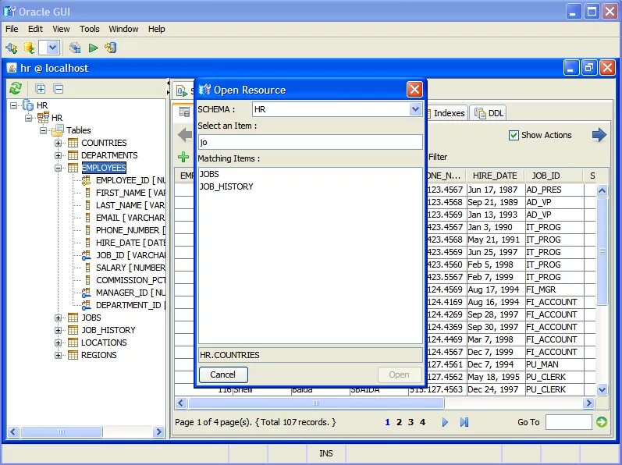Click the COUNTRIES table icon
This screenshot has width=622, height=465.
(73, 143)
